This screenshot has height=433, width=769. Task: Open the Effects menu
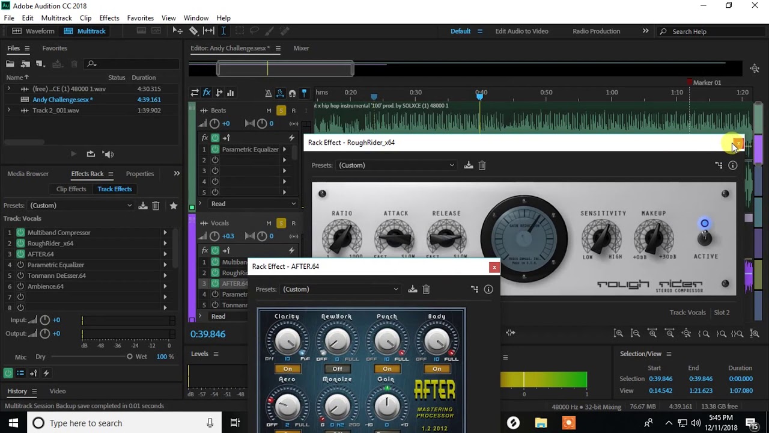(x=109, y=18)
